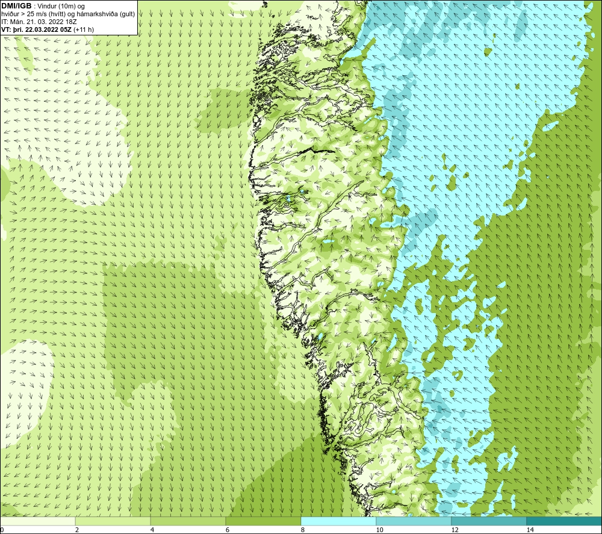Click the "DMI/IGB" title text
Screen dimensions: 602x534
16,6
